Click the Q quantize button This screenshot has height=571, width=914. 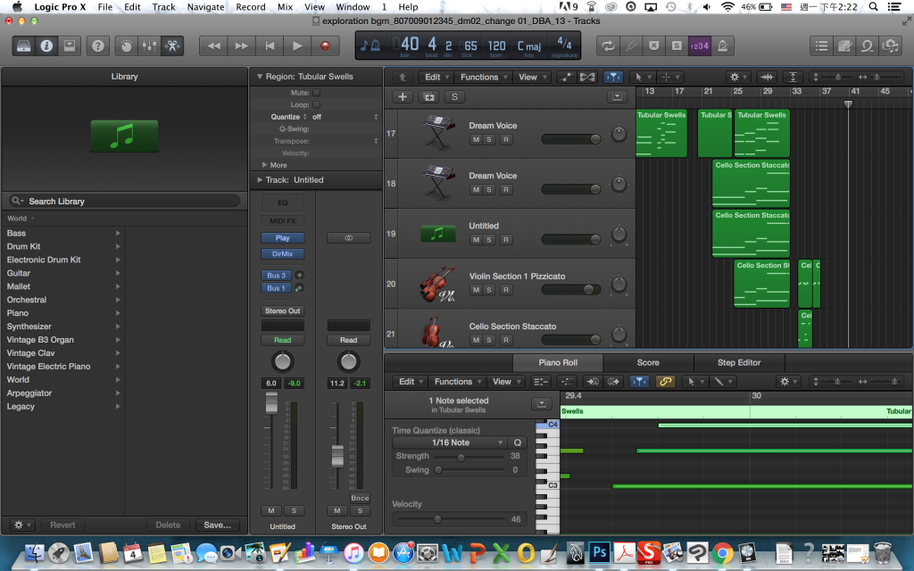click(517, 443)
